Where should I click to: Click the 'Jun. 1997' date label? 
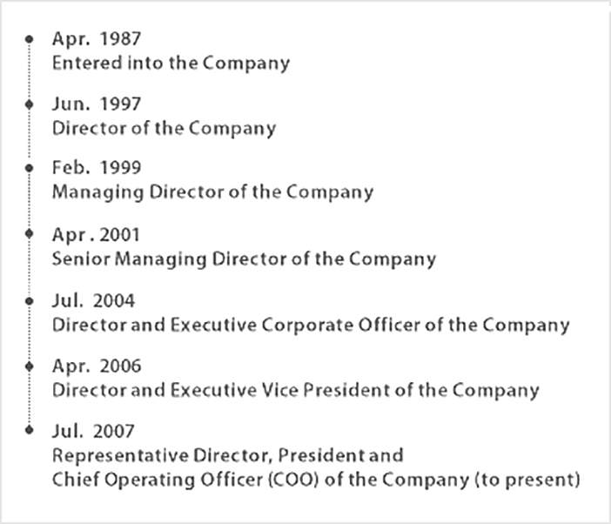[97, 104]
